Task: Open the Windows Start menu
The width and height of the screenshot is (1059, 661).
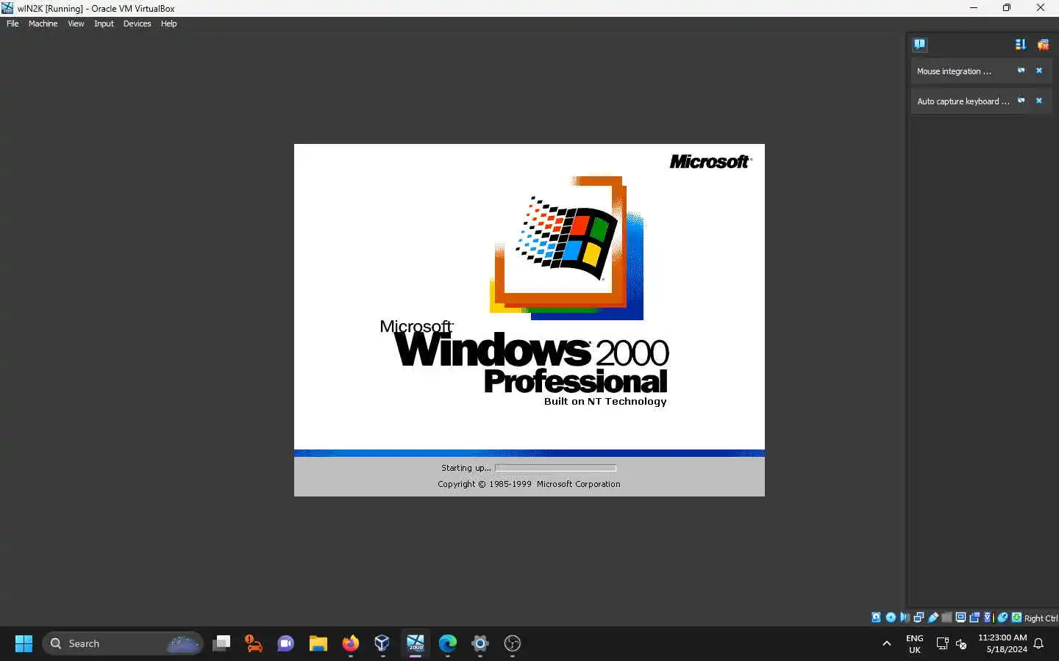Action: (24, 643)
